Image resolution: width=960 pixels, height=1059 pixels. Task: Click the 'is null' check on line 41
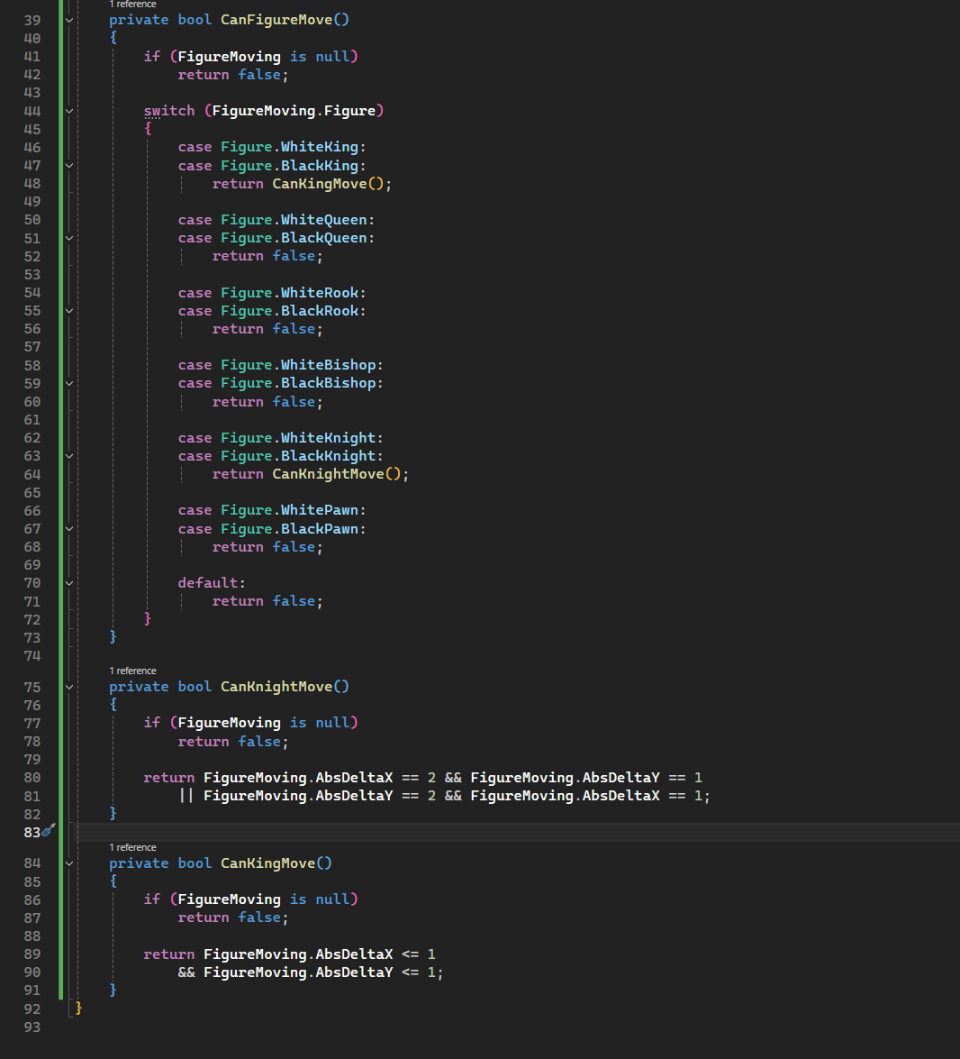pos(320,57)
